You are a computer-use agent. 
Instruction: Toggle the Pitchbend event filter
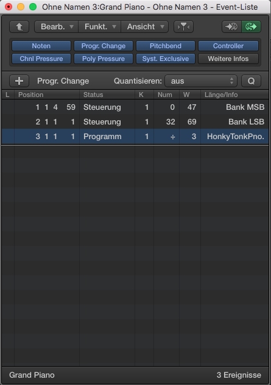pos(166,46)
